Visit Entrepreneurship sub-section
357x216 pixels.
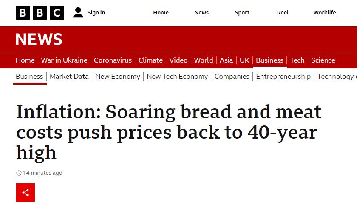[283, 77]
